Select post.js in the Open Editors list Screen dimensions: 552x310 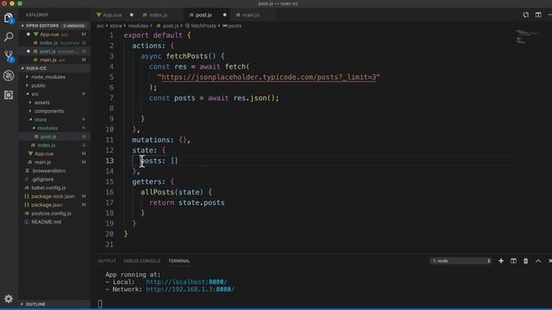pos(47,52)
